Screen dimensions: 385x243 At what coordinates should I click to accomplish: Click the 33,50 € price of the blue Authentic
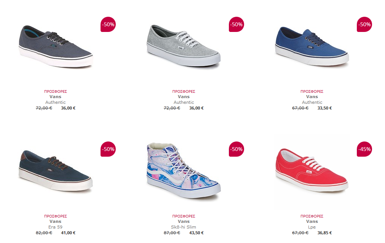click(324, 108)
